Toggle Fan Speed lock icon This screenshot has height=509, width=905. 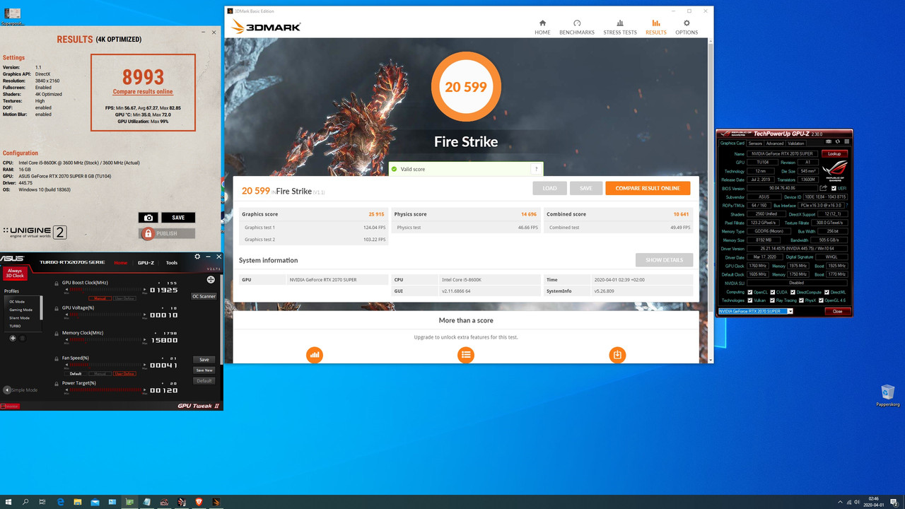click(x=57, y=359)
